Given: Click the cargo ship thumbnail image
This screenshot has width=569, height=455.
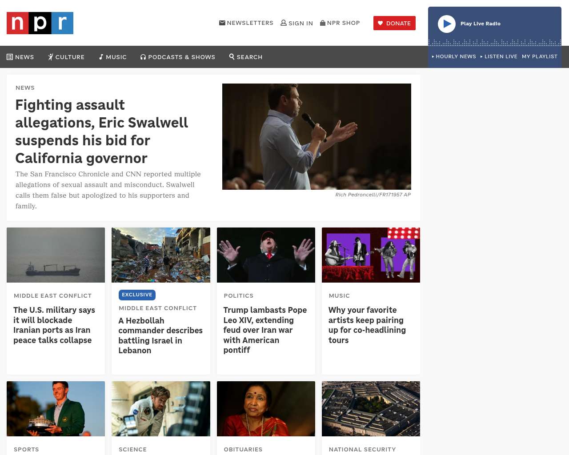Looking at the screenshot, I should (x=56, y=255).
